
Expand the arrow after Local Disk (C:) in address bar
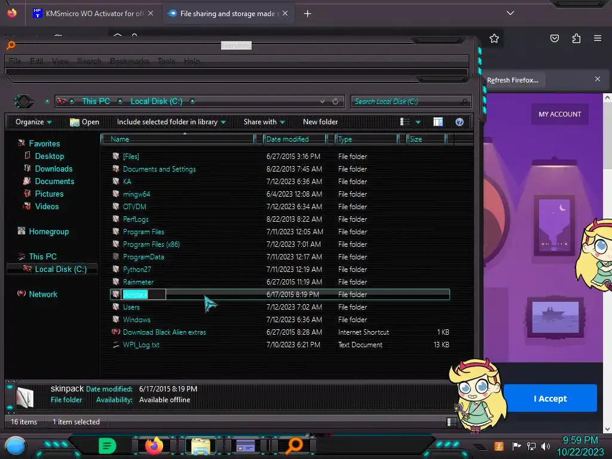coord(192,102)
